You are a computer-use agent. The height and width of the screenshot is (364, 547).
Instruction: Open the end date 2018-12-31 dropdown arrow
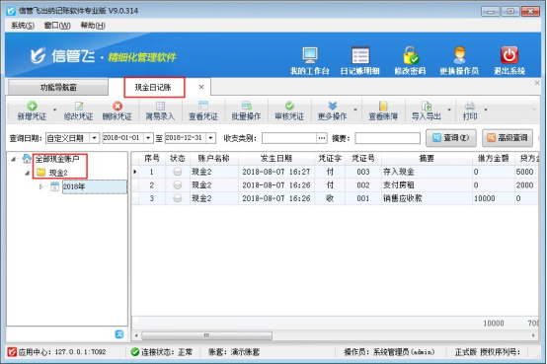[210, 138]
